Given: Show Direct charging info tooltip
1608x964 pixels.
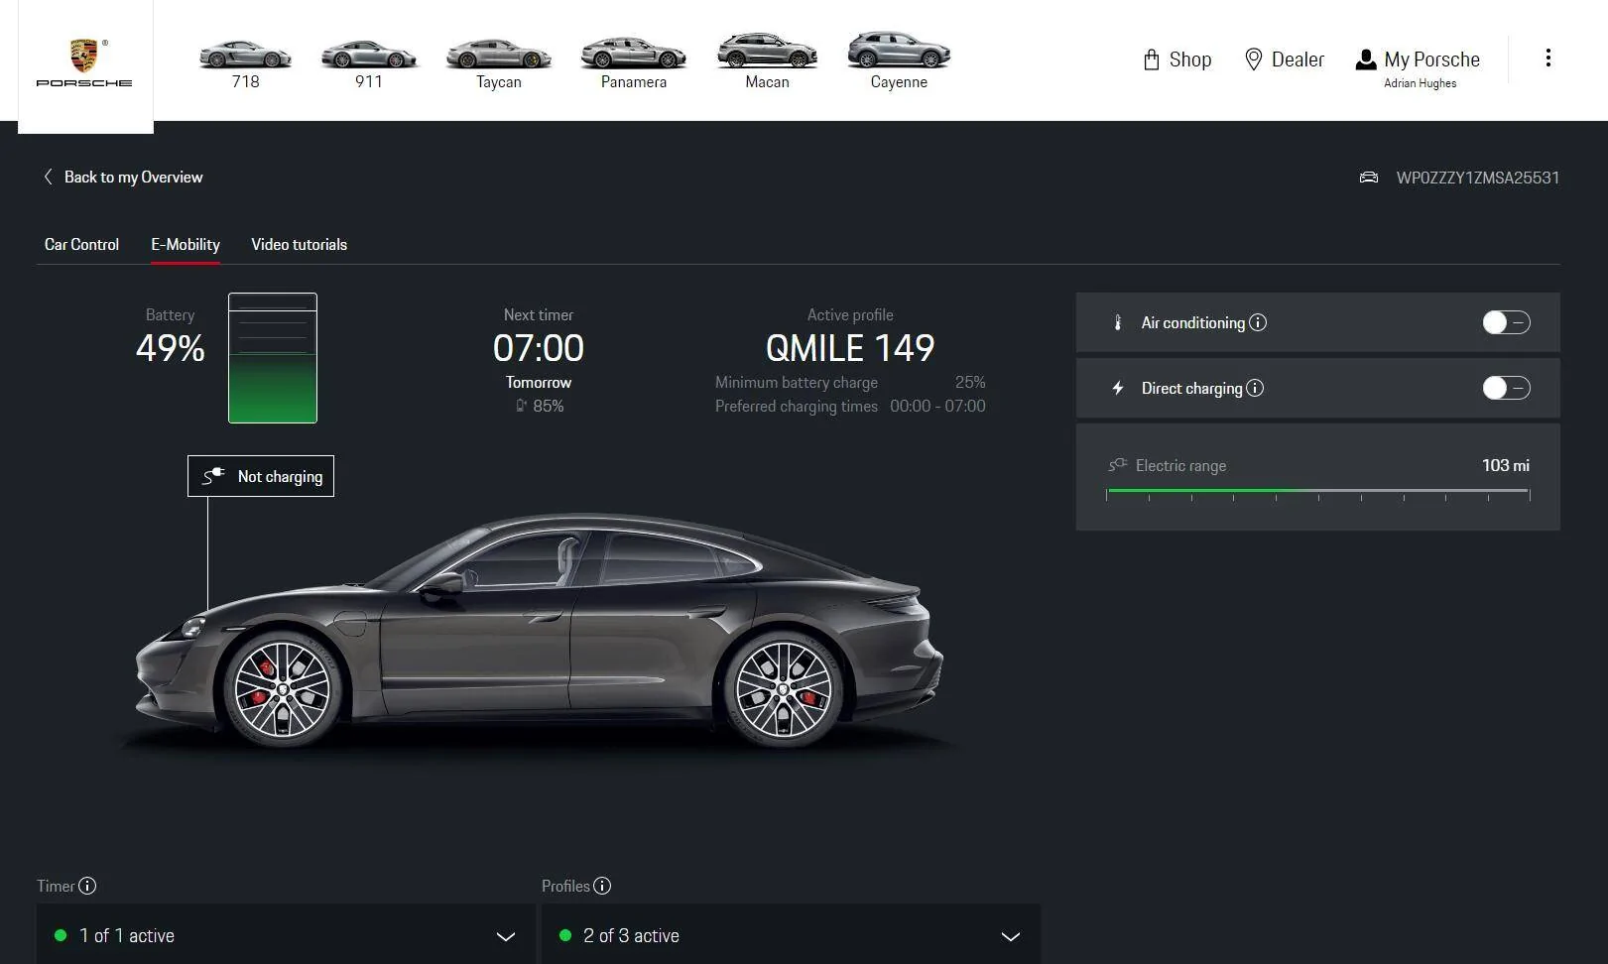Looking at the screenshot, I should point(1255,388).
